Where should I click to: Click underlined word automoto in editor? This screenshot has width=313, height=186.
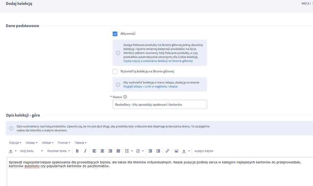click(32, 166)
